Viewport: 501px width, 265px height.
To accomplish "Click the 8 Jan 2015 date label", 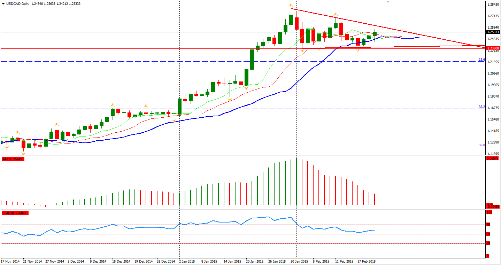I will coord(210,261).
